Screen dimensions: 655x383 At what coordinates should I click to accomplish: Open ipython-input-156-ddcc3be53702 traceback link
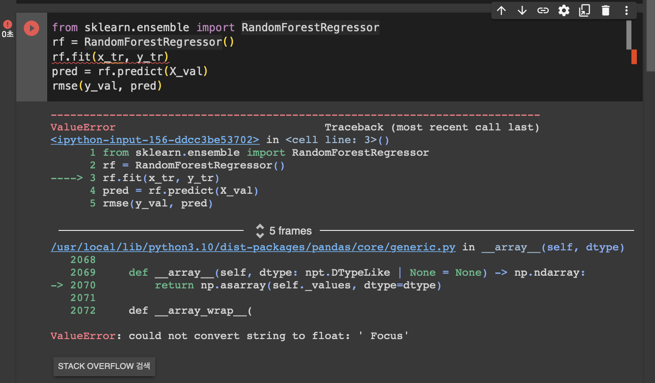coord(155,140)
